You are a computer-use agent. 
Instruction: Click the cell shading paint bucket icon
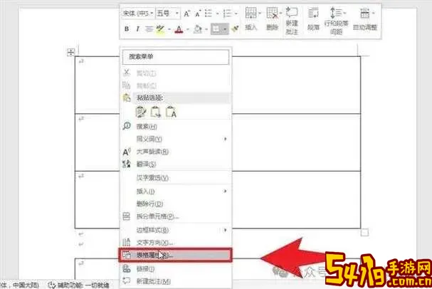tap(198, 29)
